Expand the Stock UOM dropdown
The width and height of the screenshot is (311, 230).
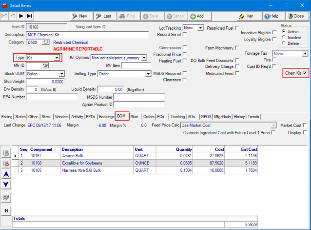pyautogui.click(x=61, y=74)
